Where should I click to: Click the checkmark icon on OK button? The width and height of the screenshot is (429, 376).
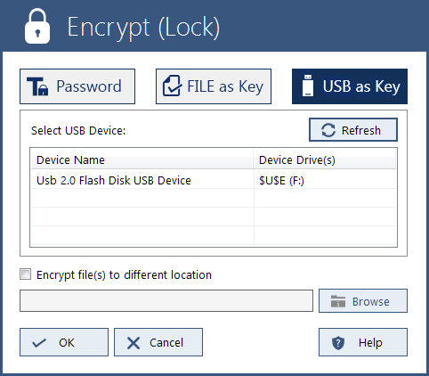39,343
